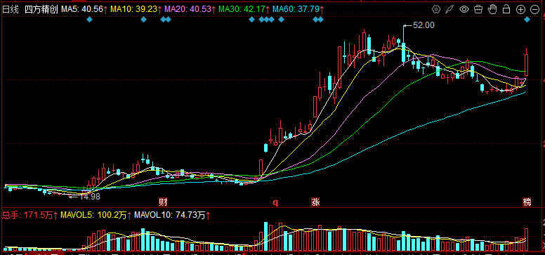This screenshot has width=545, height=255.
Task: Select the latest red volume bar
Action: (x=527, y=240)
